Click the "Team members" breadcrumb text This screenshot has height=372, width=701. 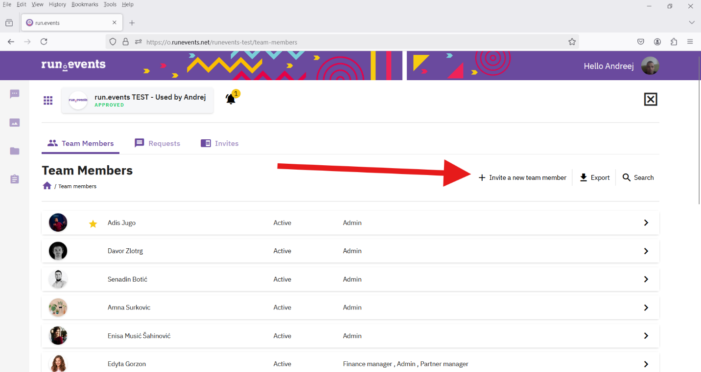(x=77, y=186)
